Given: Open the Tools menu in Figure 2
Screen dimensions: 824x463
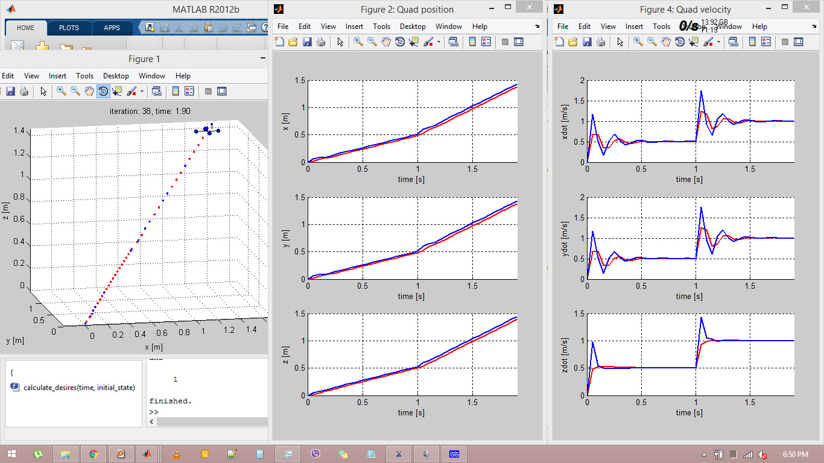Looking at the screenshot, I should coord(381,27).
